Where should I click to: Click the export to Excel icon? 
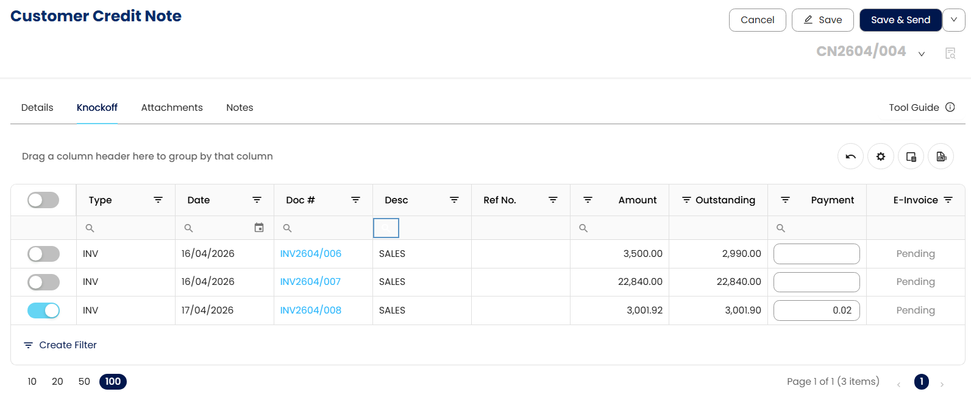coord(941,157)
